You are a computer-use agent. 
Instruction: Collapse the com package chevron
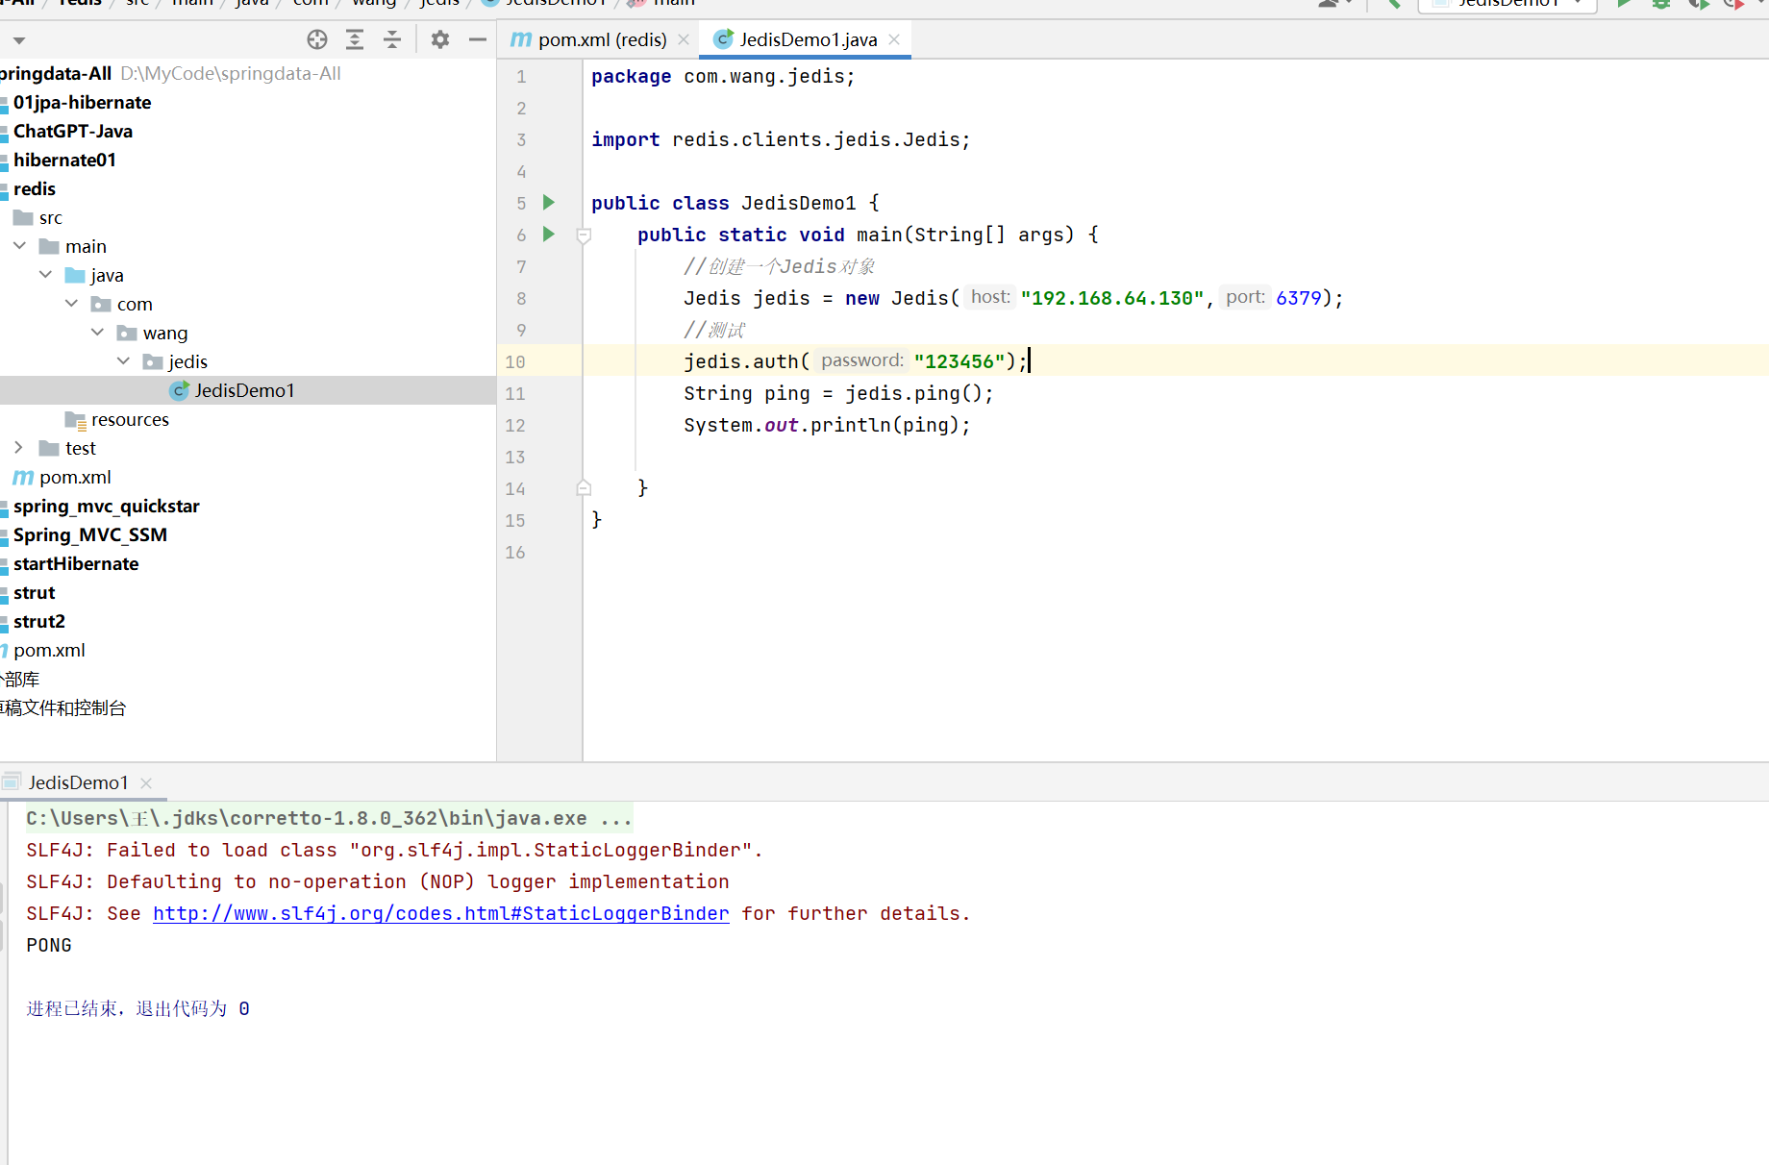tap(71, 304)
